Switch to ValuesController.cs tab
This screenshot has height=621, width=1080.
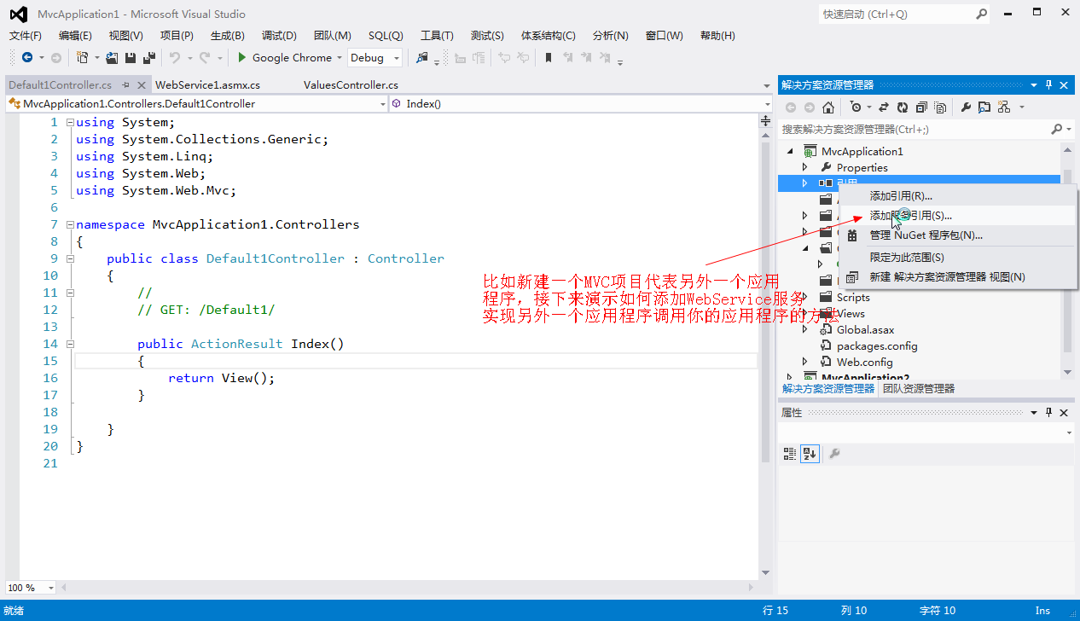pos(351,85)
